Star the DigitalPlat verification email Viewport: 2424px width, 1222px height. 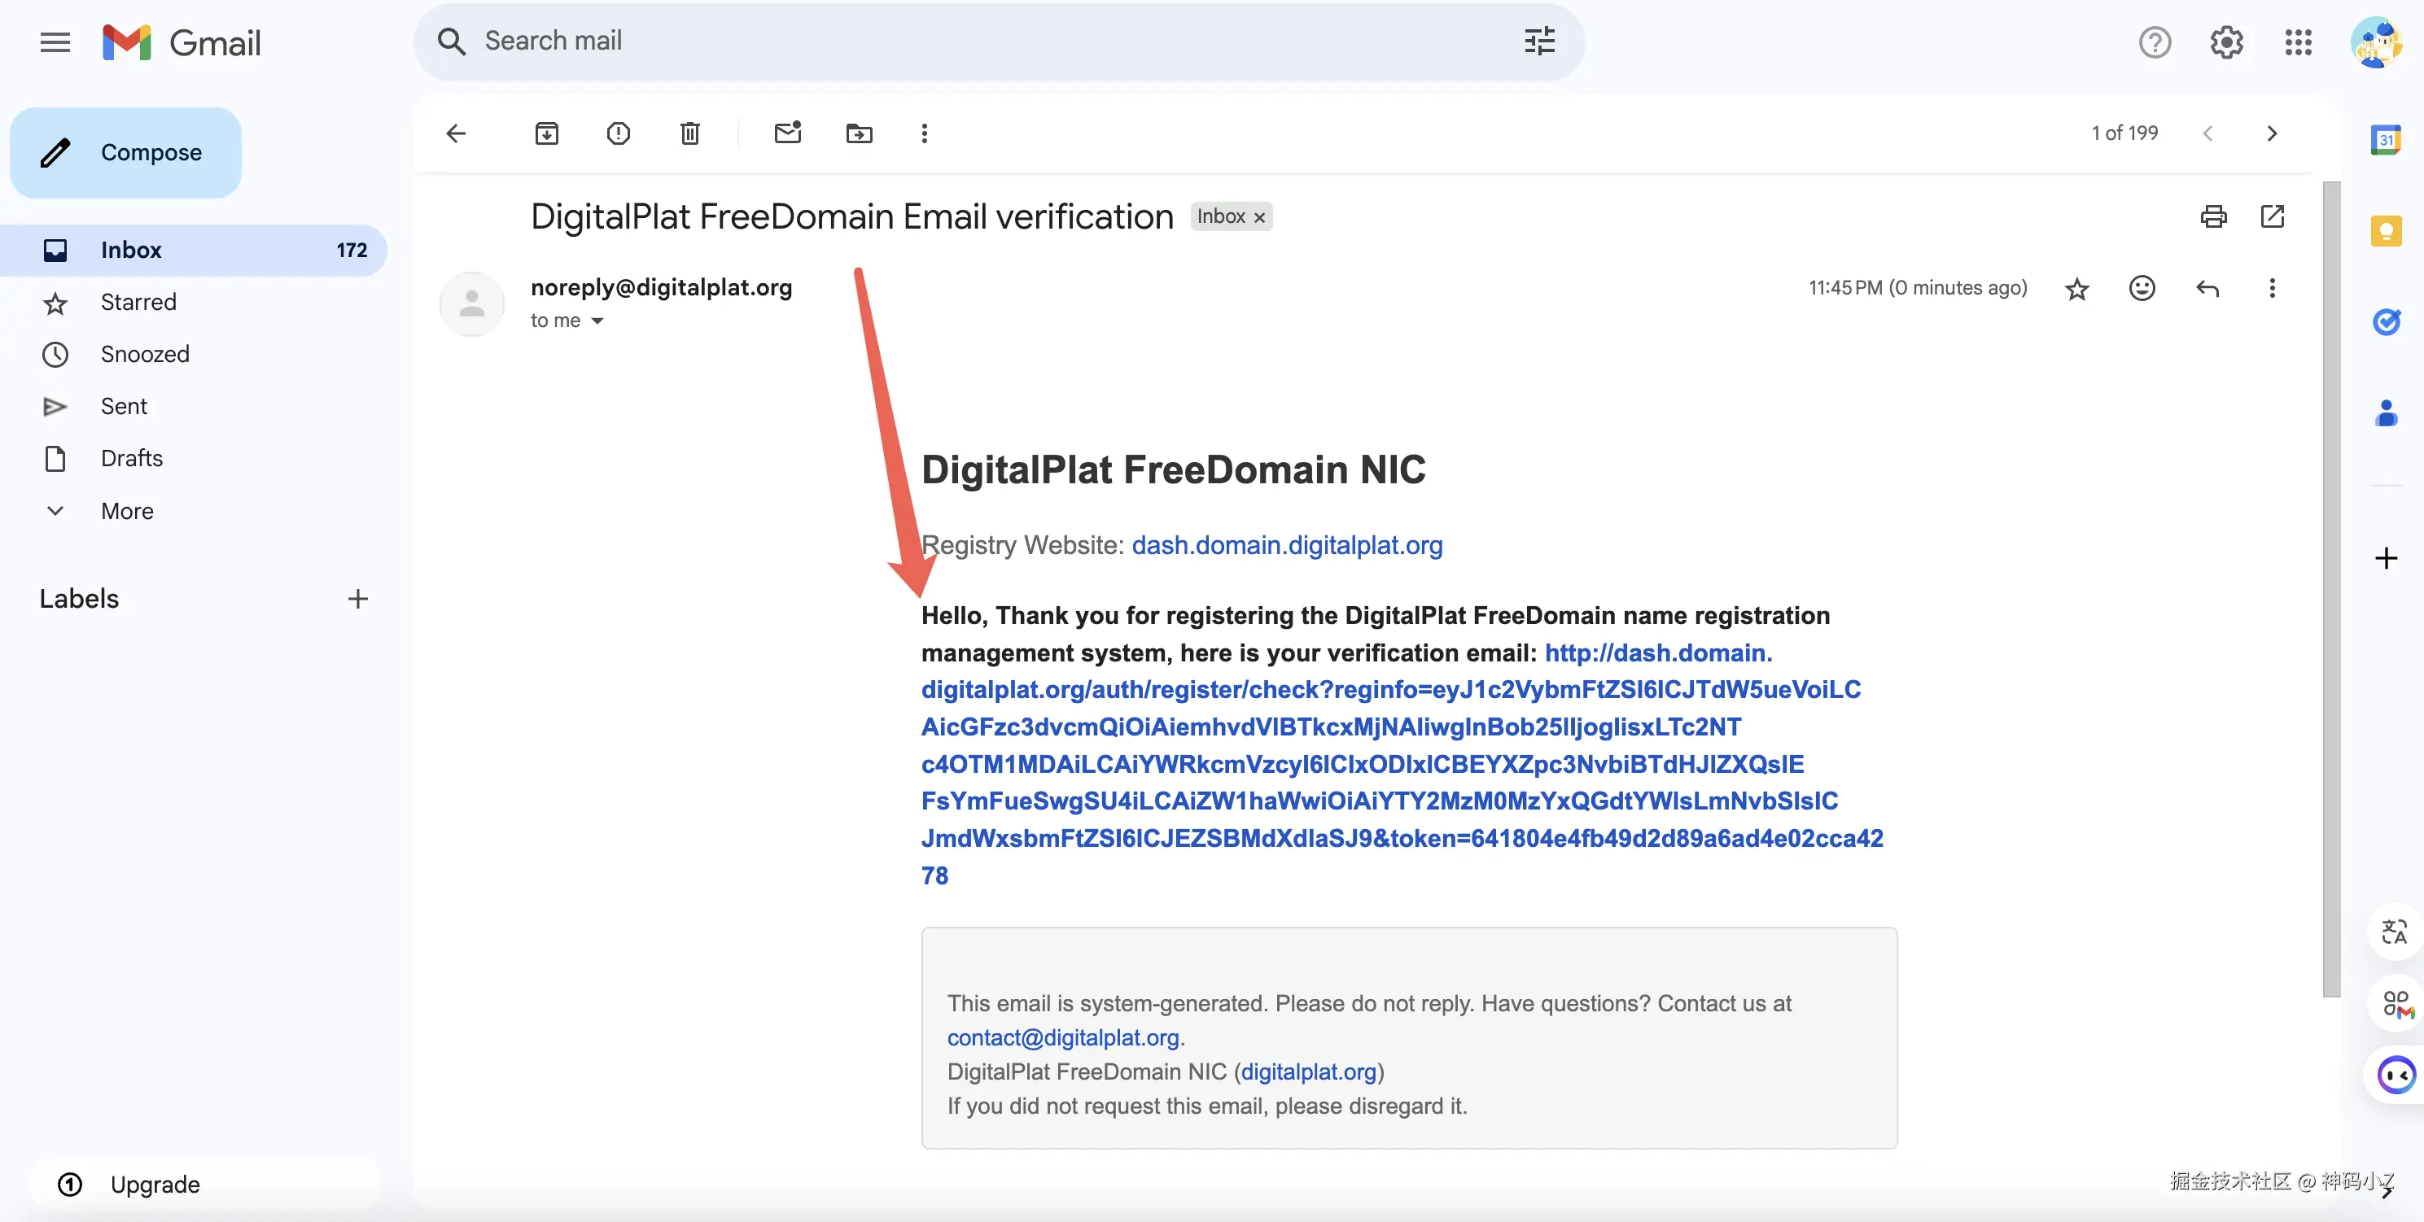pyautogui.click(x=2076, y=289)
